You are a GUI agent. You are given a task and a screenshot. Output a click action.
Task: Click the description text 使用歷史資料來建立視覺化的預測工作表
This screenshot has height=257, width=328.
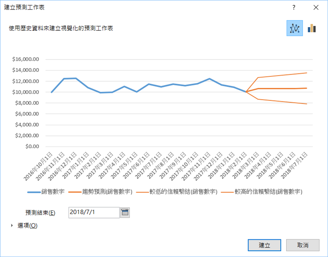tap(61, 28)
